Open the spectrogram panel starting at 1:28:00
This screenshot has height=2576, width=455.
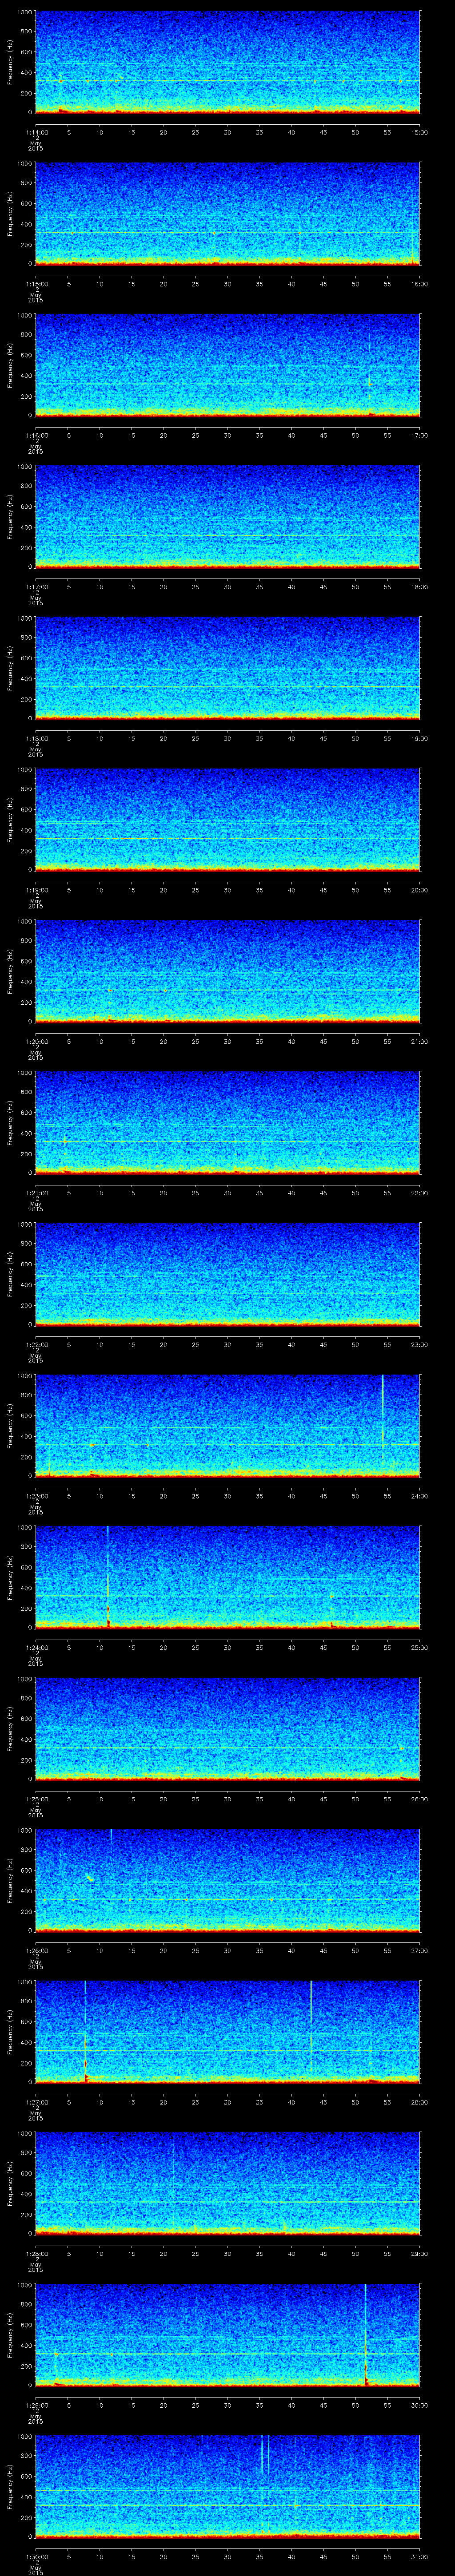(228, 2183)
